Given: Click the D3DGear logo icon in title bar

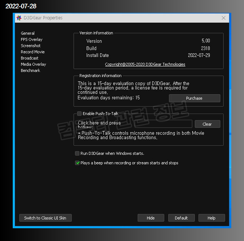Looking at the screenshot, I should click(19, 18).
